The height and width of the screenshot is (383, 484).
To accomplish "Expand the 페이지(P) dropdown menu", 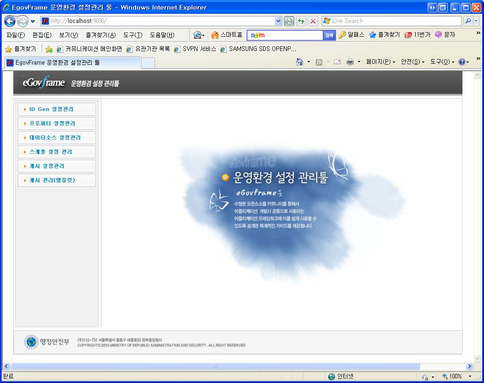I will click(380, 62).
